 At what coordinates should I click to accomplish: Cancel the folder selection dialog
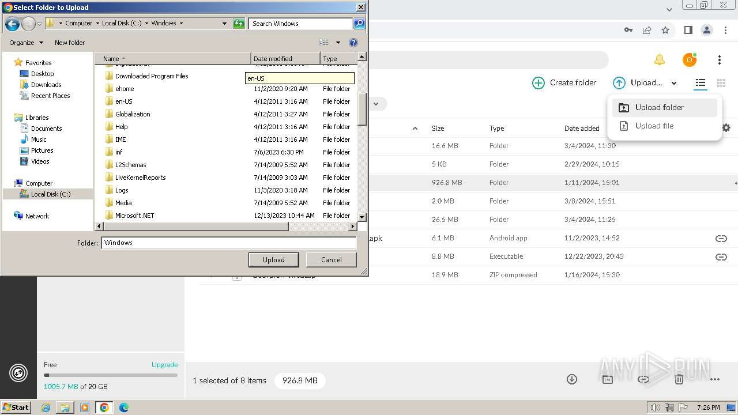(332, 260)
